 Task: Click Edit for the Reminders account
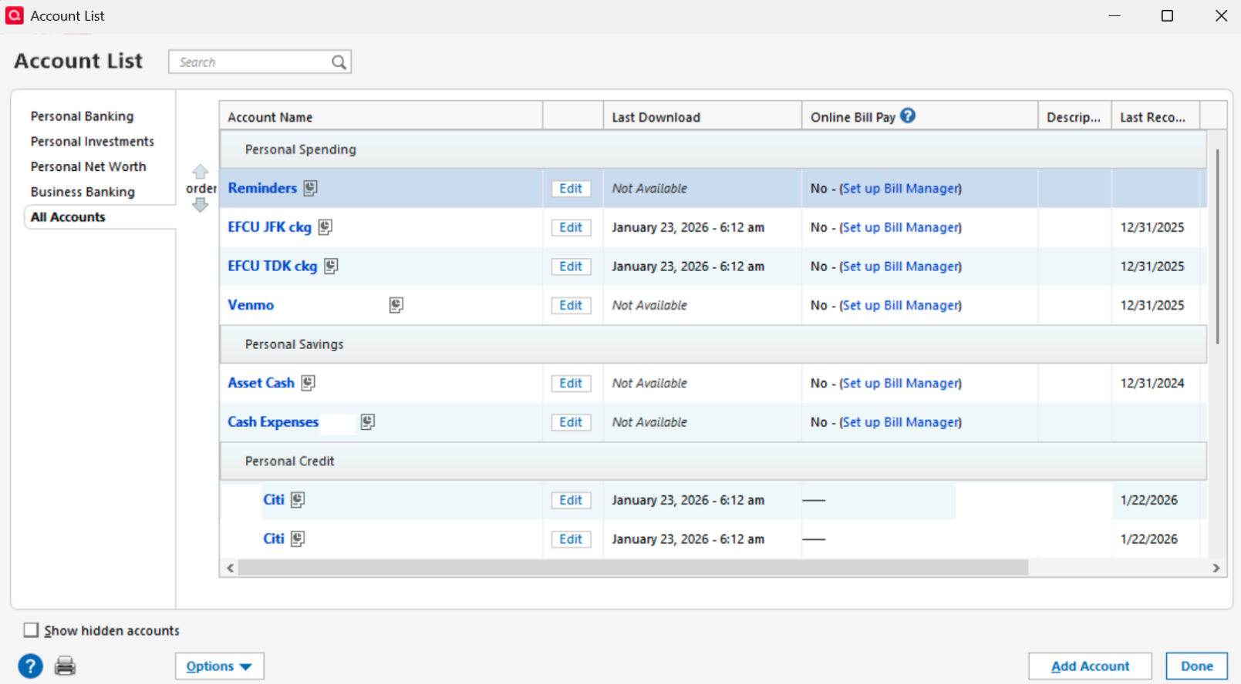click(571, 189)
